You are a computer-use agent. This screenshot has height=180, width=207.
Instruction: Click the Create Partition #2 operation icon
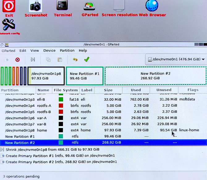coord(3,162)
